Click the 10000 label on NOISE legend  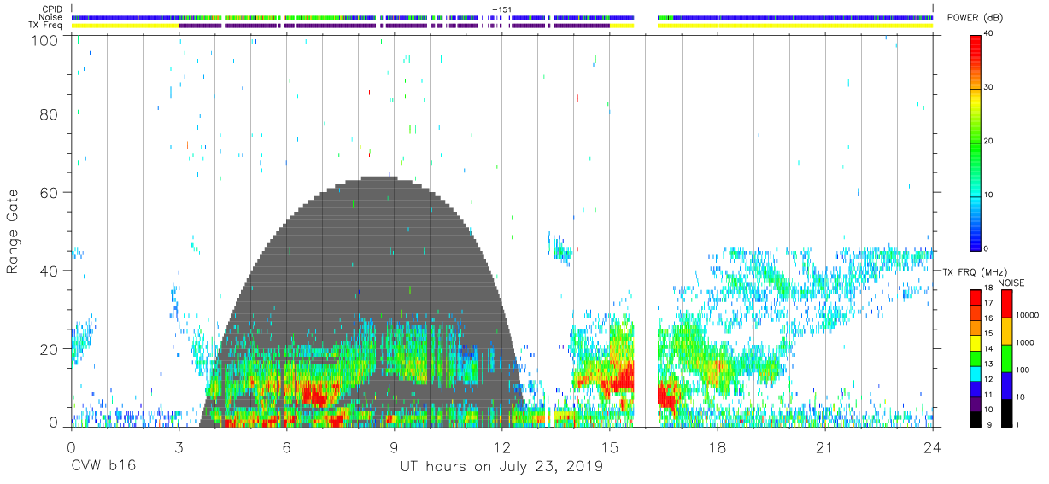1028,316
